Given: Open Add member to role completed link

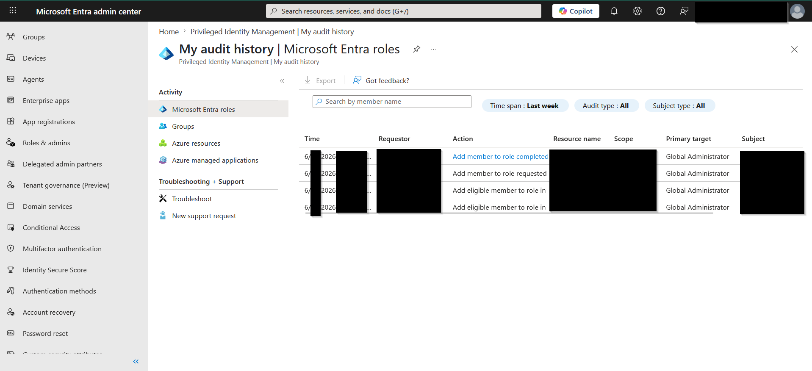Looking at the screenshot, I should 500,156.
